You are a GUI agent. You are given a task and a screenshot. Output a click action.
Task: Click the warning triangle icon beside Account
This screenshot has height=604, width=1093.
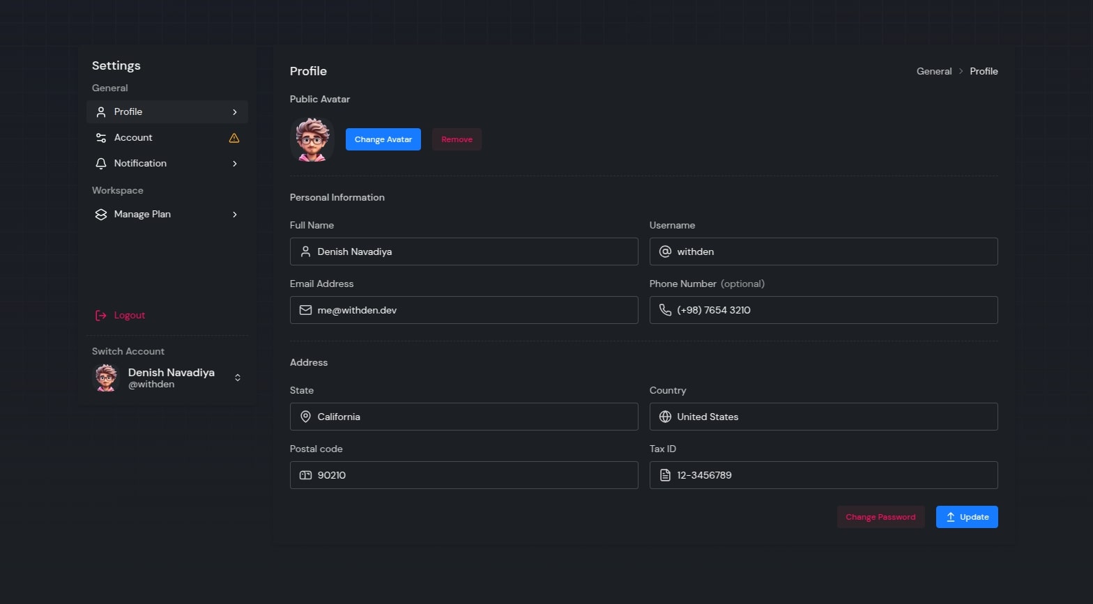coord(234,138)
